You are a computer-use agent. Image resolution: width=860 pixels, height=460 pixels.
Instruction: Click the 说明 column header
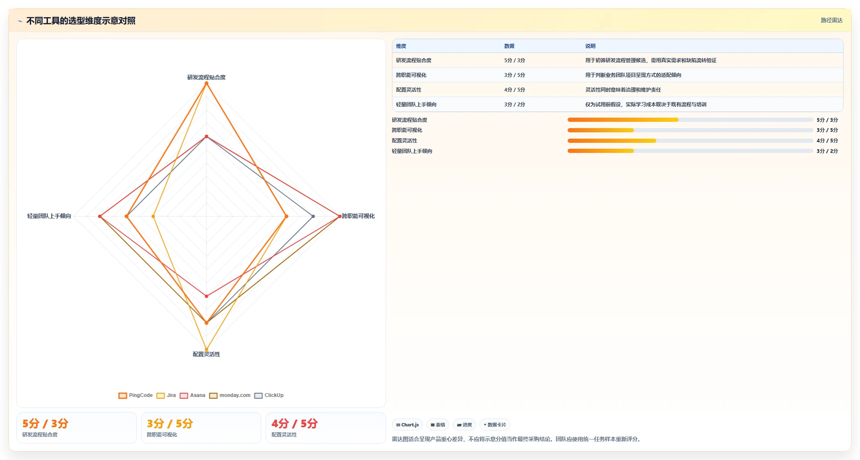590,46
